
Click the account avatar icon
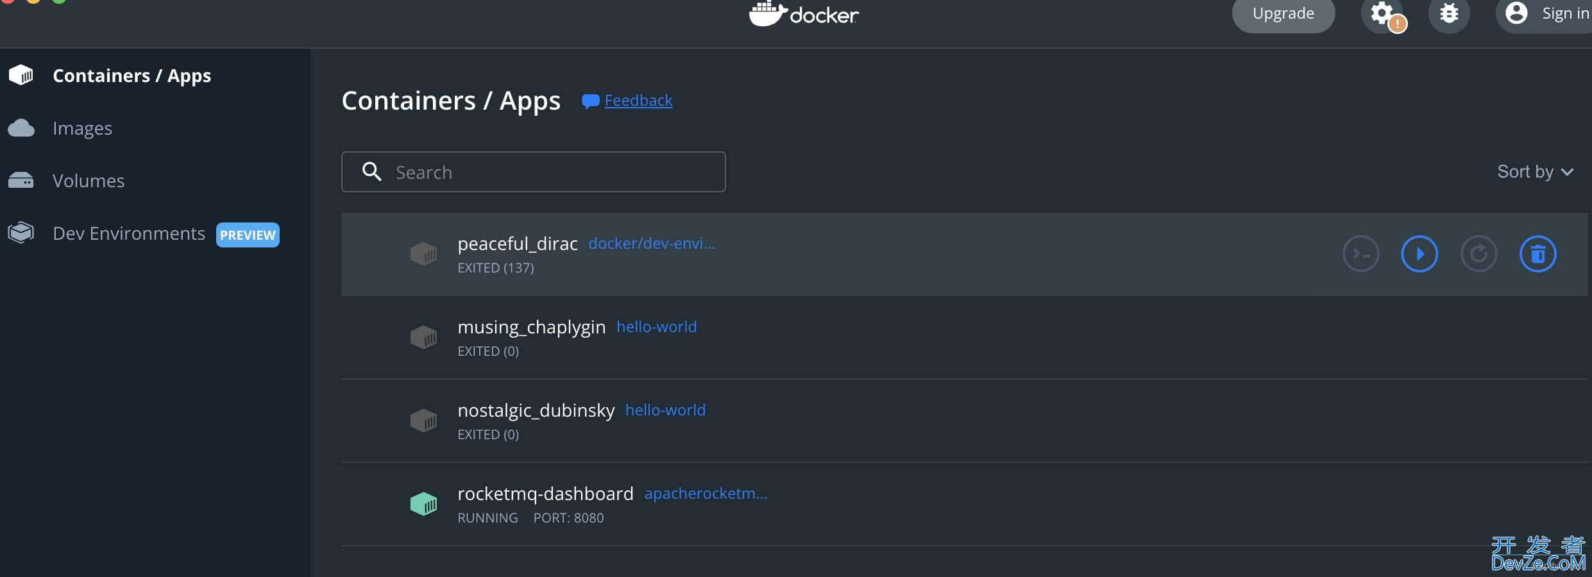(x=1516, y=13)
